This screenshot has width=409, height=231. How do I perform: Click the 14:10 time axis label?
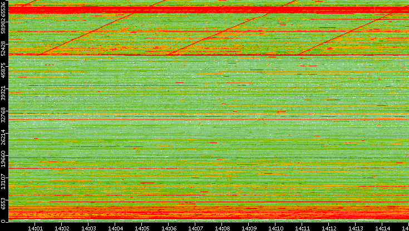(275, 228)
